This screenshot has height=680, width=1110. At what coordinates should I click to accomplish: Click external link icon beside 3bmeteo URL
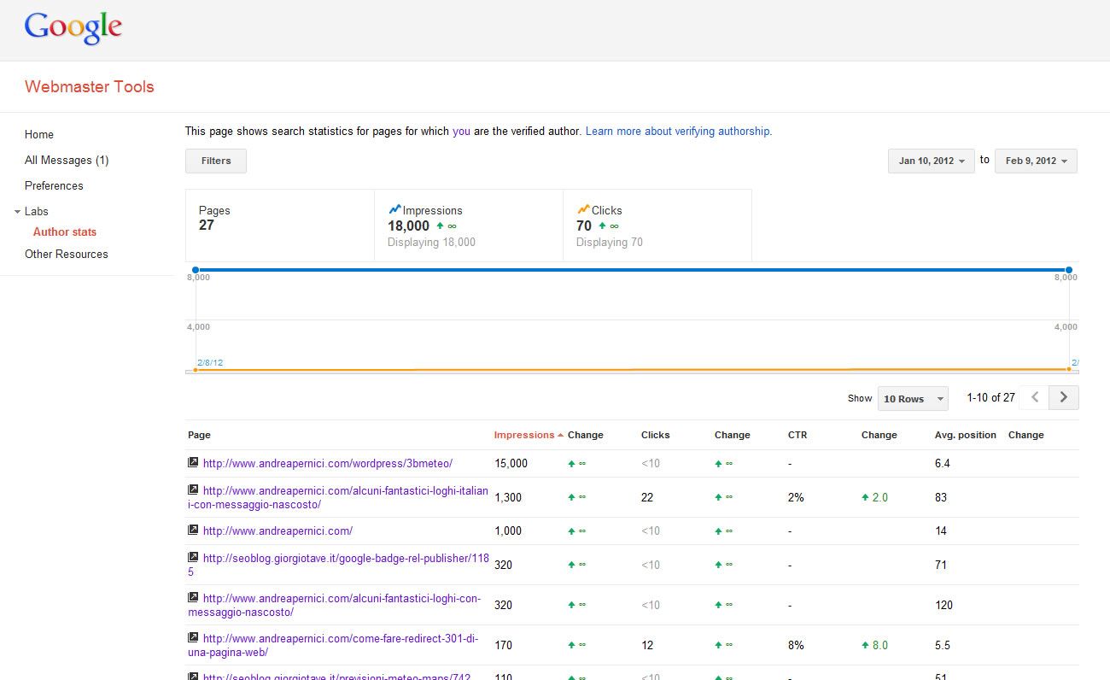coord(193,462)
